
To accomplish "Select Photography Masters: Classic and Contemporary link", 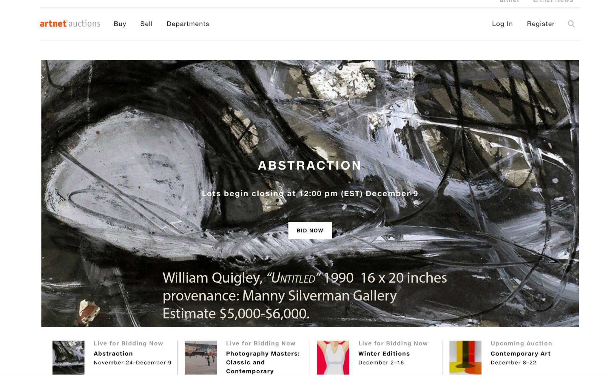I will pos(263,362).
